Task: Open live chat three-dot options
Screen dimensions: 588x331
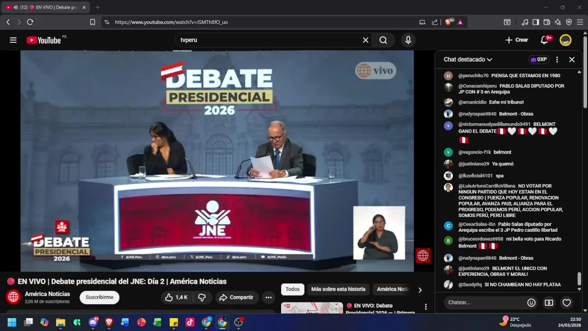Action: point(557,59)
